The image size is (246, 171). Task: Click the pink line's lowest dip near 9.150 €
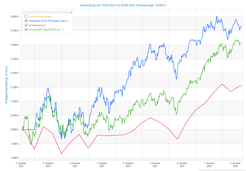click(x=61, y=153)
